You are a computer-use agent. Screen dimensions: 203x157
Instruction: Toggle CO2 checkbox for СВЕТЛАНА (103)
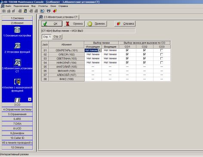point(145,58)
